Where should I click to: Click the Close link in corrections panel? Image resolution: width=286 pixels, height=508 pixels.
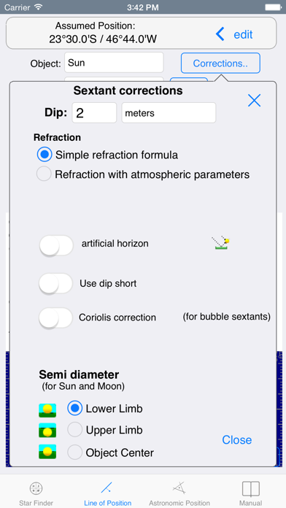(237, 439)
